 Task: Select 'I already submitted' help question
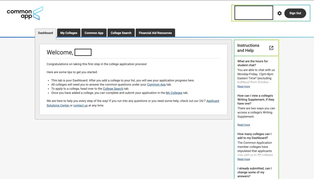click(x=255, y=172)
